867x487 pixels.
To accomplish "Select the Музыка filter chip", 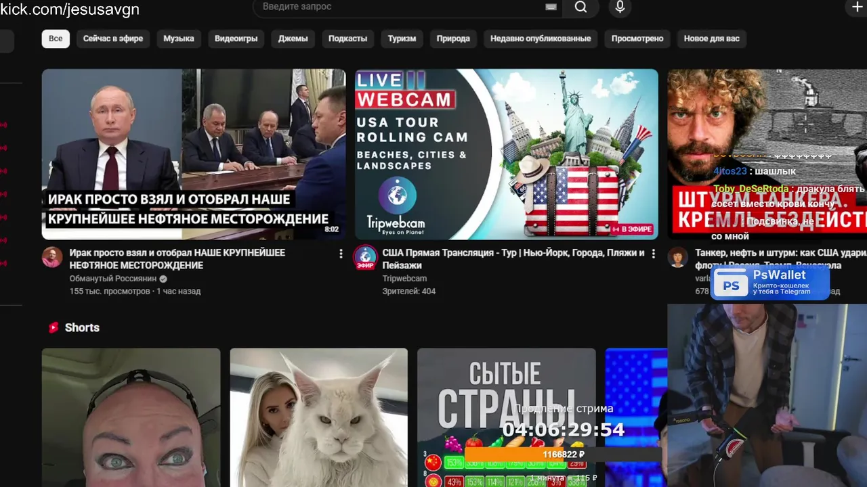I will coord(179,39).
